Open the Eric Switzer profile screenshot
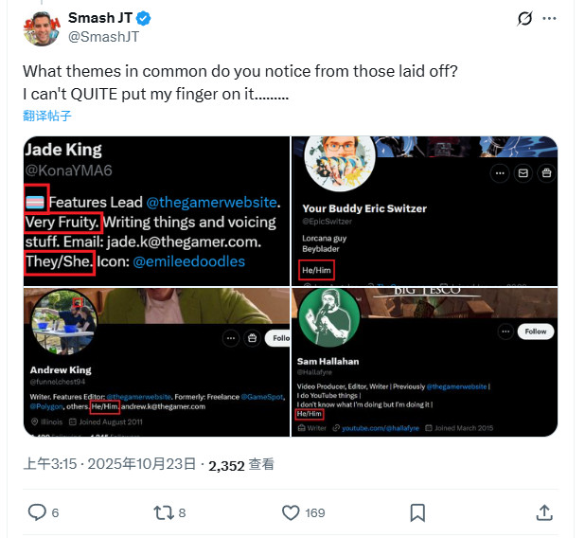 pyautogui.click(x=424, y=211)
